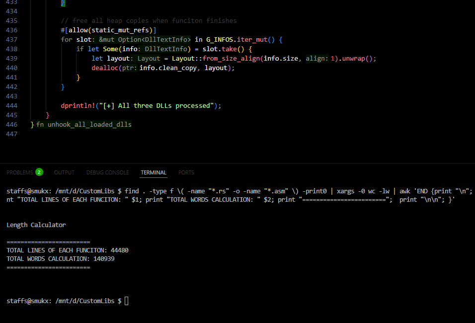Viewport: 475px width, 323px height.
Task: Click line number 439 in gutter
Action: coord(12,59)
